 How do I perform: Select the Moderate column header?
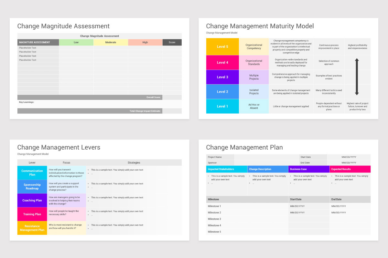point(111,42)
